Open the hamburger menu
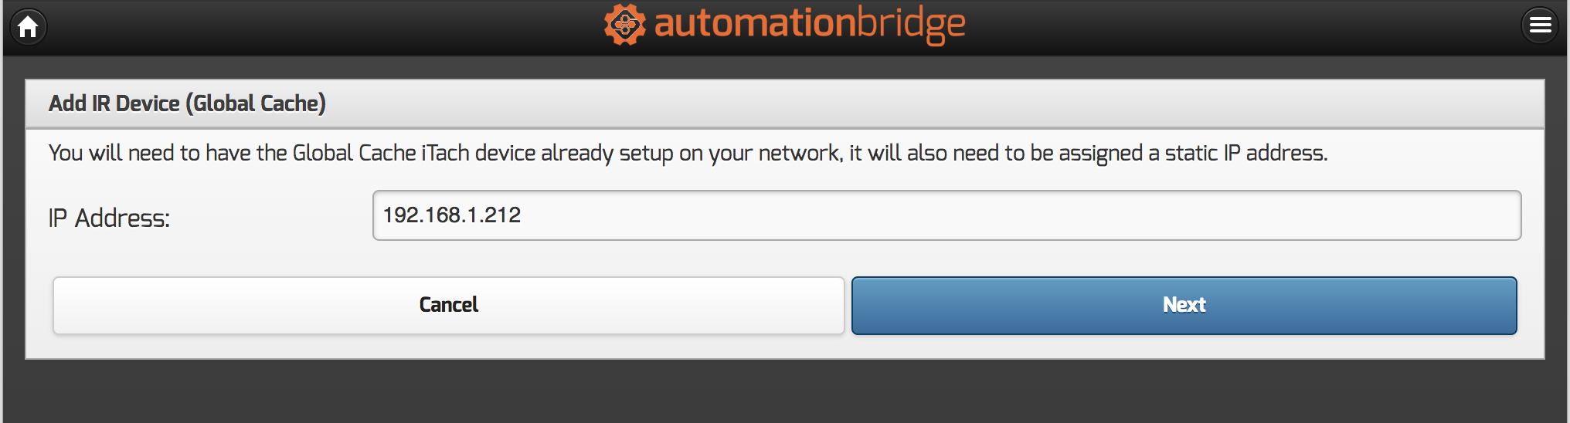 click(1540, 25)
